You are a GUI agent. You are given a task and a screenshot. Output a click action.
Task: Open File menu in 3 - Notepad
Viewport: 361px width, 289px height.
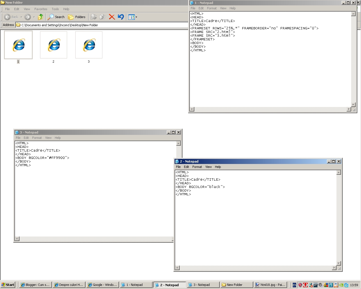18,138
